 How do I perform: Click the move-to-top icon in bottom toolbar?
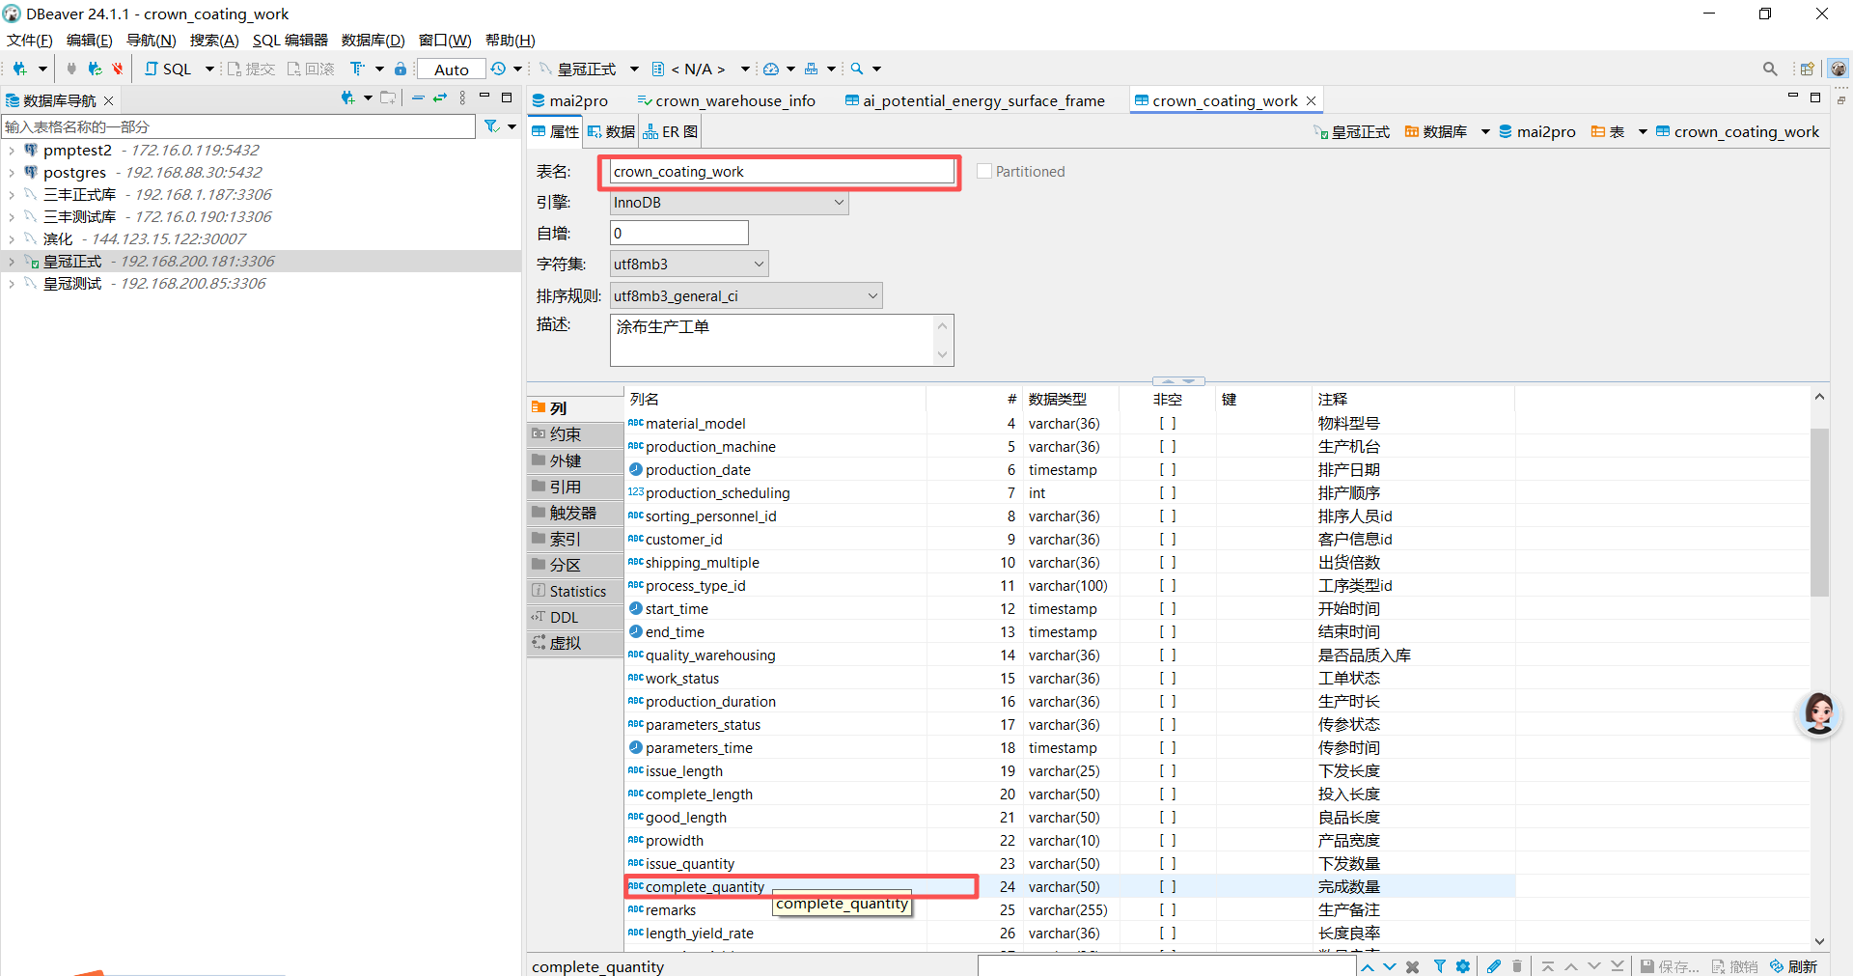[x=1548, y=966]
